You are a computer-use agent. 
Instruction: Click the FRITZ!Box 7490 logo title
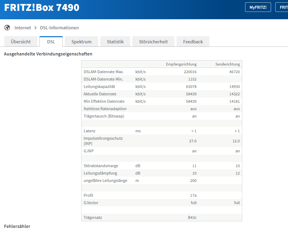click(42, 7)
